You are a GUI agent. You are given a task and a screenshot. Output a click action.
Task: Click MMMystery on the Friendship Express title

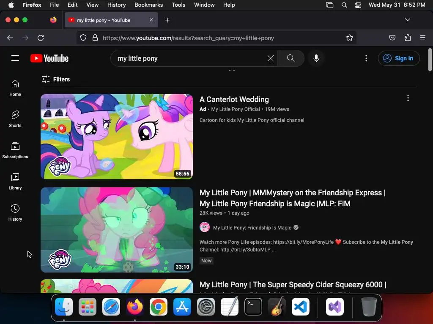(x=293, y=198)
